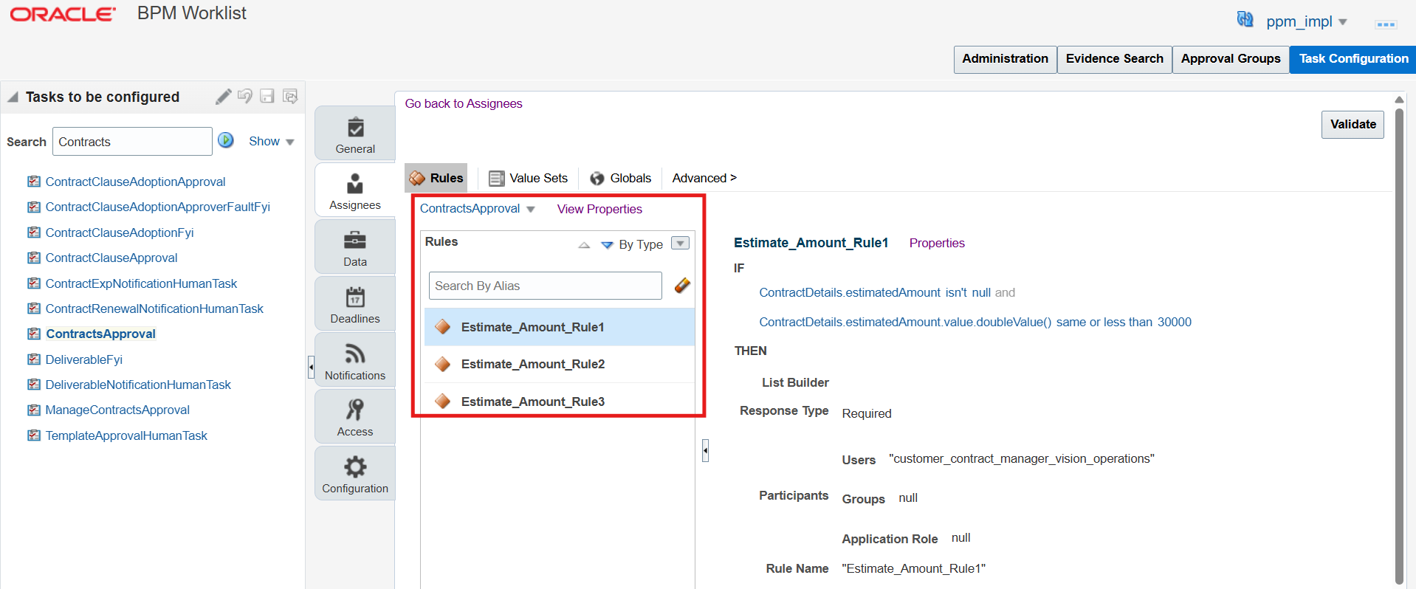Open DeliverableFyi task
The height and width of the screenshot is (589, 1416).
tap(84, 359)
